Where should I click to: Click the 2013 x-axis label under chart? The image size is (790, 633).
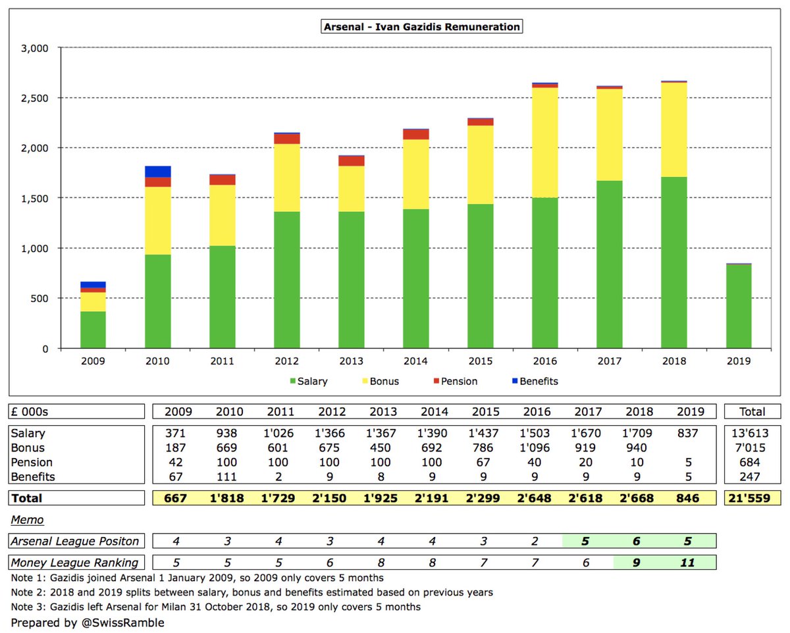tap(351, 361)
